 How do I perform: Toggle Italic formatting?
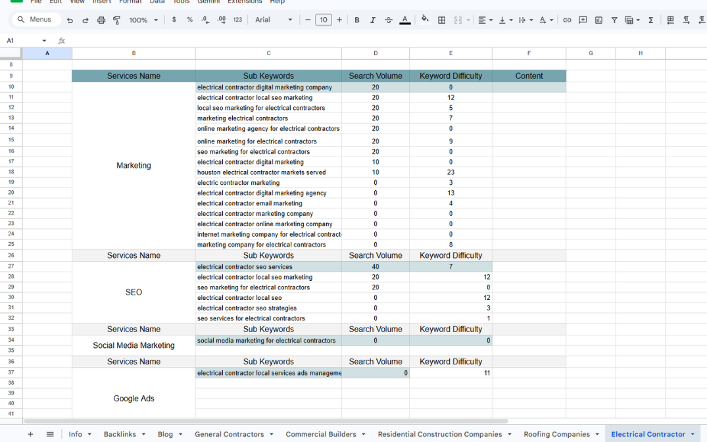tap(373, 20)
